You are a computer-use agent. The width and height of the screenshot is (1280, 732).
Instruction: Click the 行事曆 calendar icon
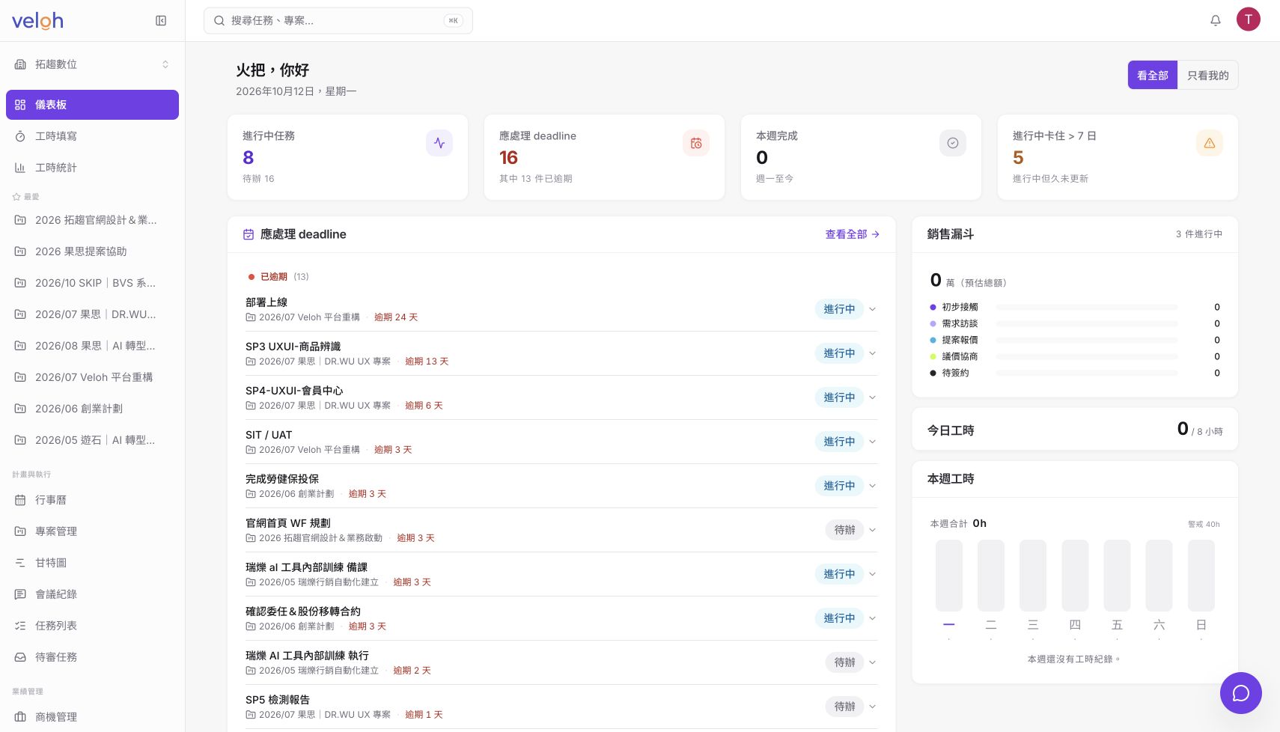coord(20,500)
